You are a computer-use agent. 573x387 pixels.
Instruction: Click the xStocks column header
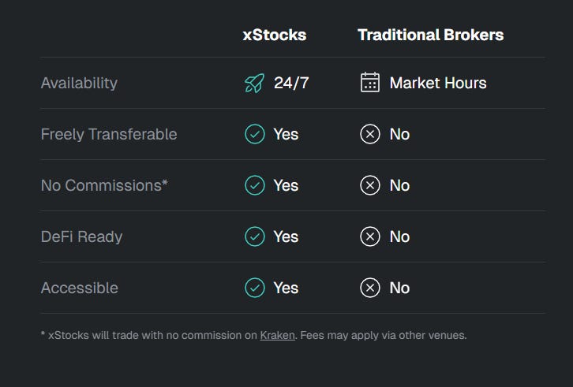275,35
